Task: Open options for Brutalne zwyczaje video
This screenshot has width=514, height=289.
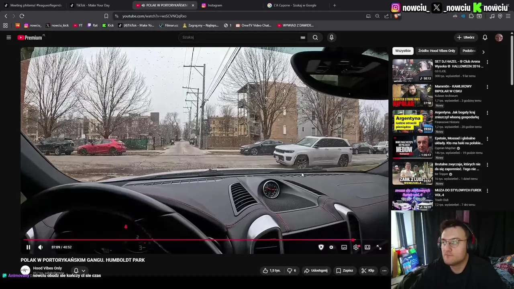Action: (x=487, y=165)
